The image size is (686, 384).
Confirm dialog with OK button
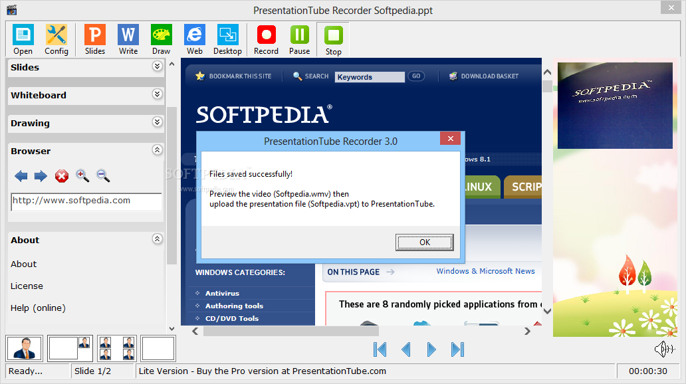[x=424, y=242]
